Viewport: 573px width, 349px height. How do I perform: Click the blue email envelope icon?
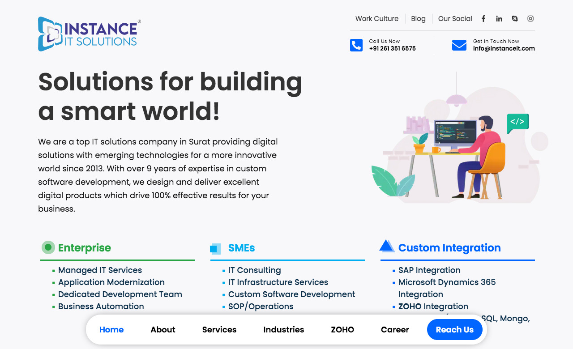click(x=459, y=45)
